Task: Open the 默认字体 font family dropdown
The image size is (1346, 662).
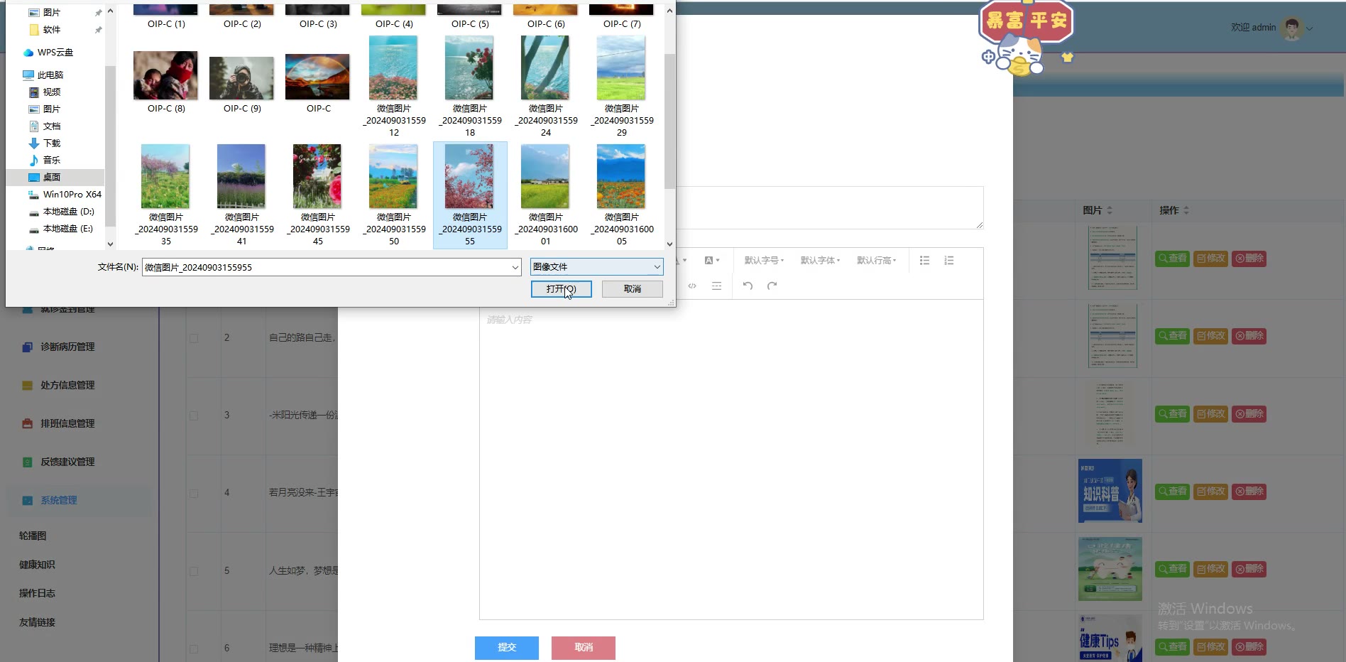Action: 820,261
